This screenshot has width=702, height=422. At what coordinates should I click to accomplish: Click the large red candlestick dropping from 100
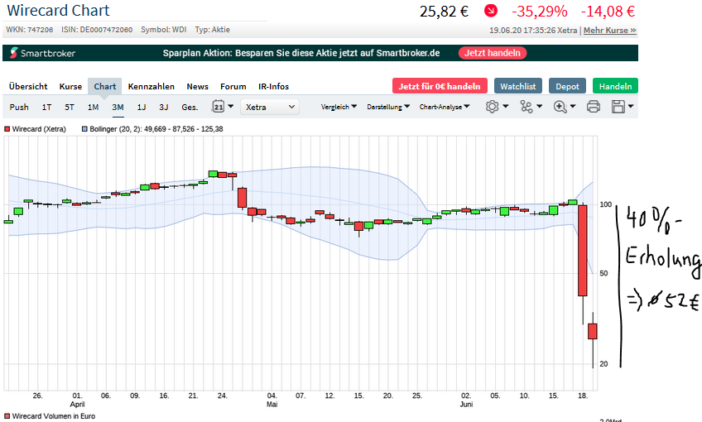point(583,251)
